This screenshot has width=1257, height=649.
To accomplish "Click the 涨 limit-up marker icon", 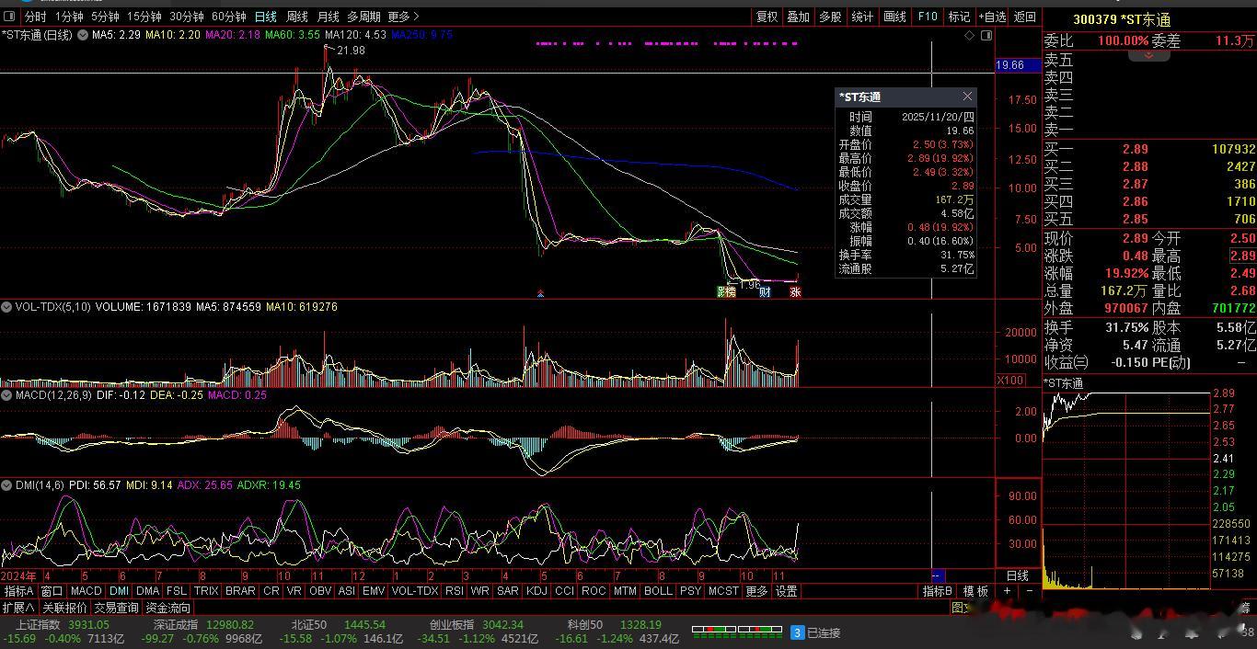I will [795, 292].
